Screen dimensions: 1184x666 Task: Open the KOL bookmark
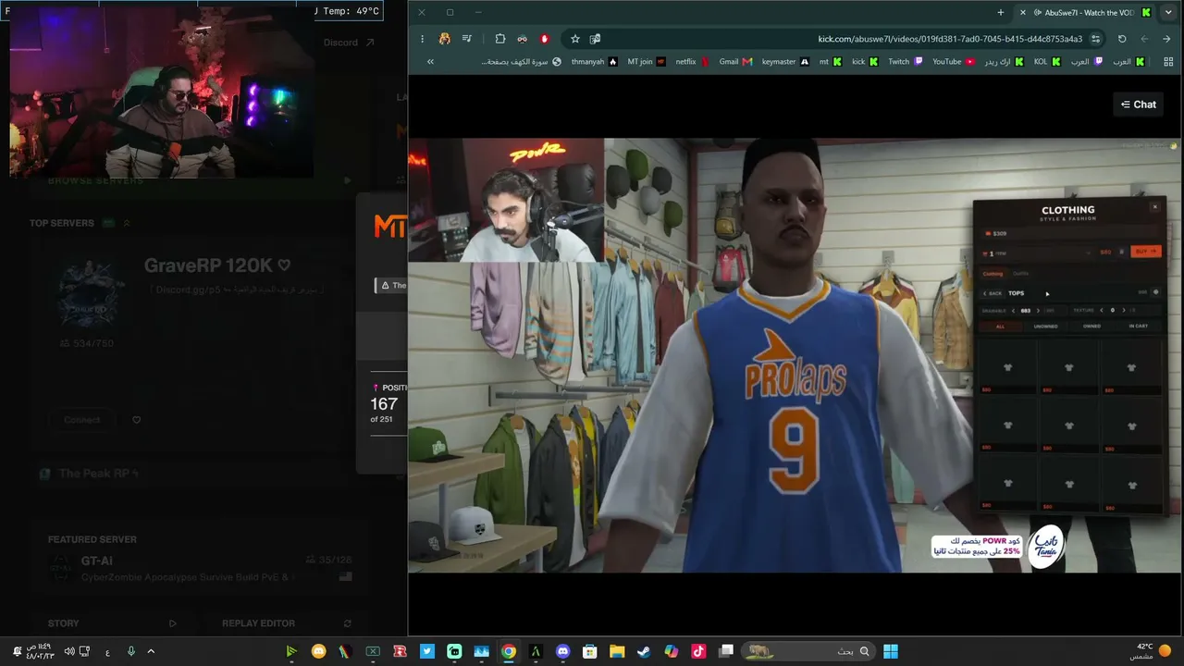coord(1047,62)
